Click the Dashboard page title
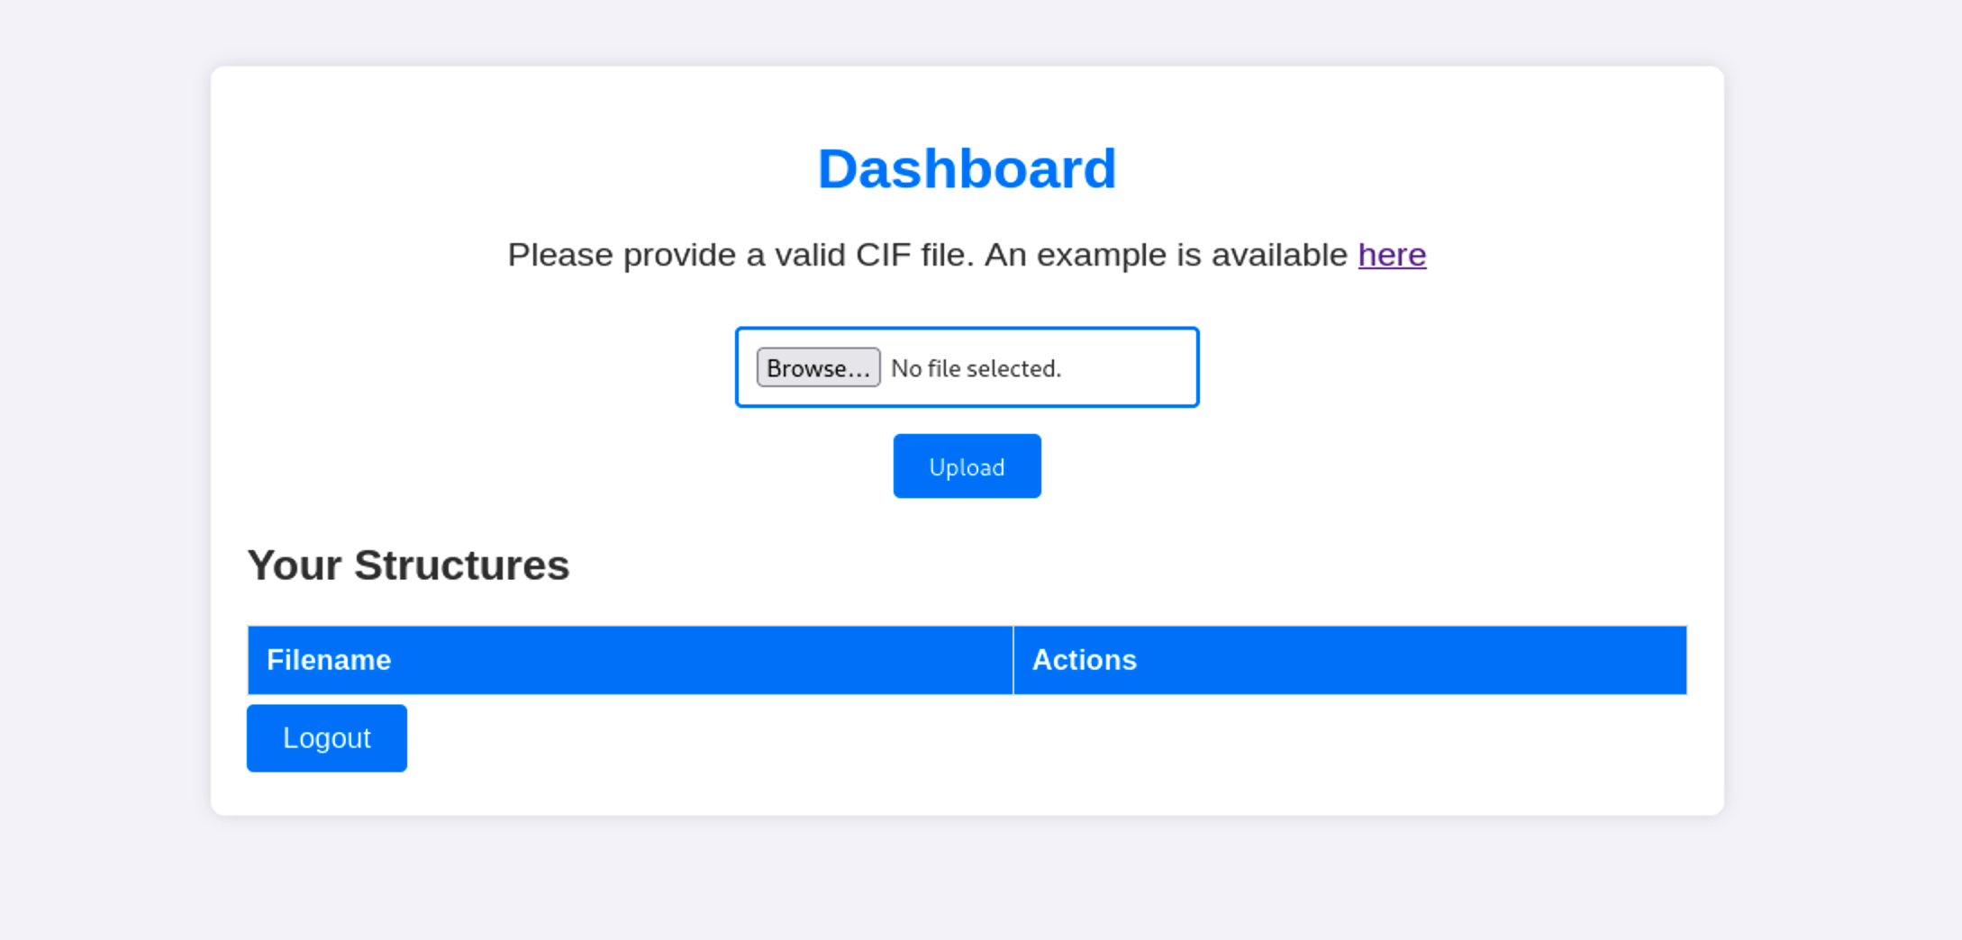The width and height of the screenshot is (1962, 940). [x=967, y=168]
